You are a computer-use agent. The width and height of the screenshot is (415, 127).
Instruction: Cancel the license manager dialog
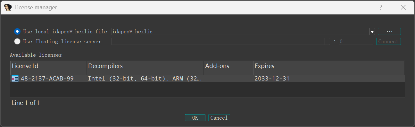pos(219,118)
